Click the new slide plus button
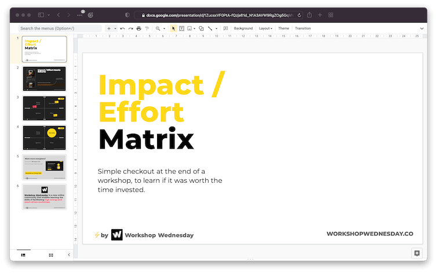Screen dimensions: 437x273 coord(109,28)
